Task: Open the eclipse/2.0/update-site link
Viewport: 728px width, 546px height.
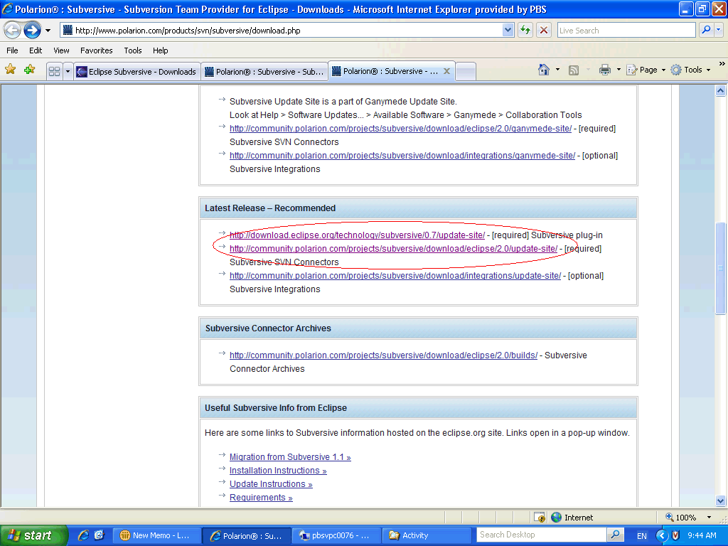Action: (393, 249)
